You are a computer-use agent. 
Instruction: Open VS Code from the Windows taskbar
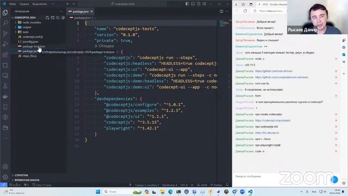coord(250,192)
